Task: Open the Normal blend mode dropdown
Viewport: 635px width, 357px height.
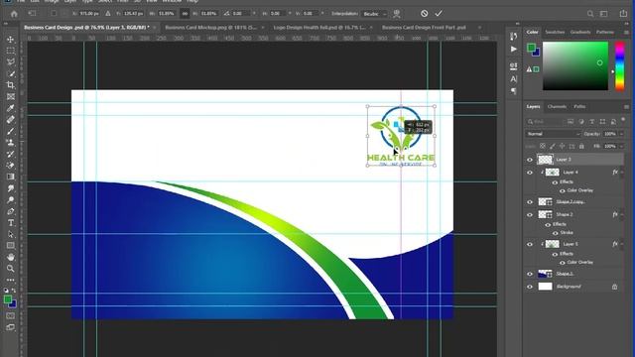Action: click(x=554, y=134)
